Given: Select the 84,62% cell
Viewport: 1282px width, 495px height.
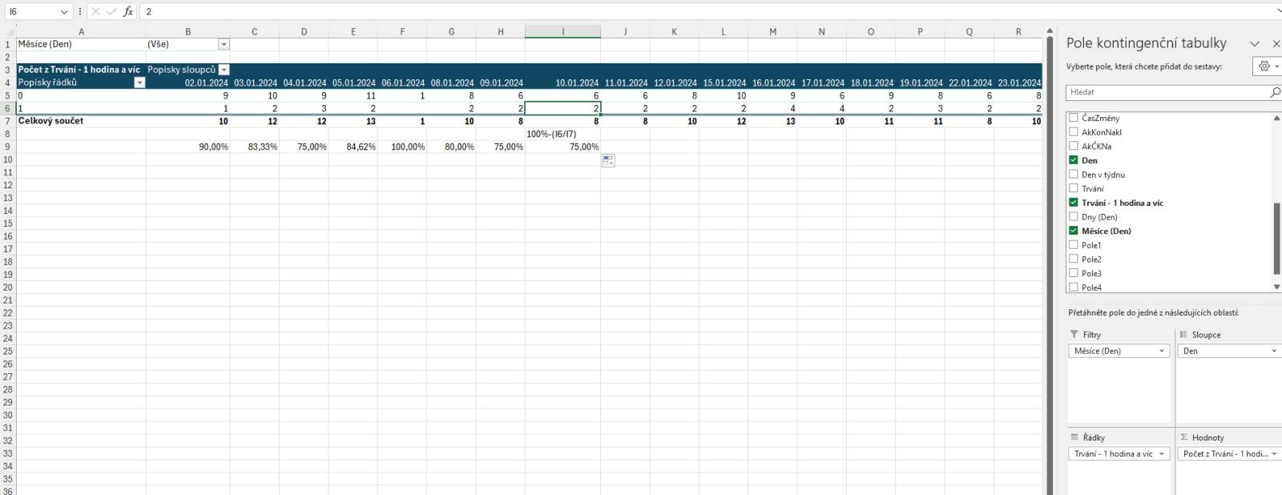Looking at the screenshot, I should (x=353, y=147).
